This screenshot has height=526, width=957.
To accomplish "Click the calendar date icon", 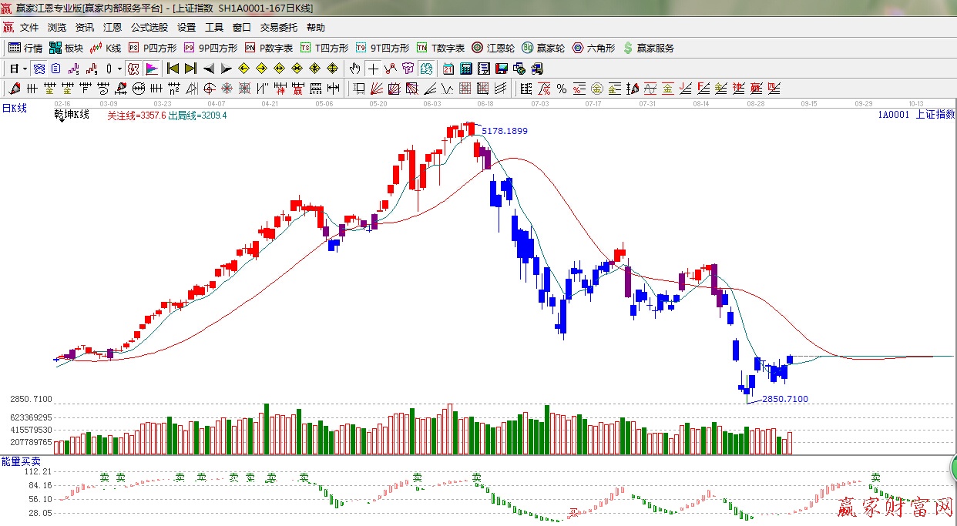I will pos(448,69).
